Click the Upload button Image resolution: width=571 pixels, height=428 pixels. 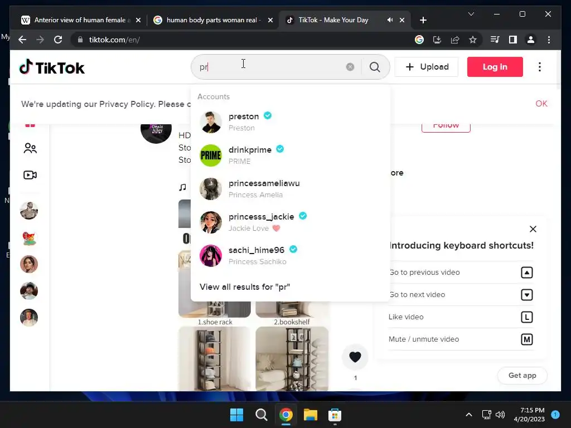pos(427,67)
